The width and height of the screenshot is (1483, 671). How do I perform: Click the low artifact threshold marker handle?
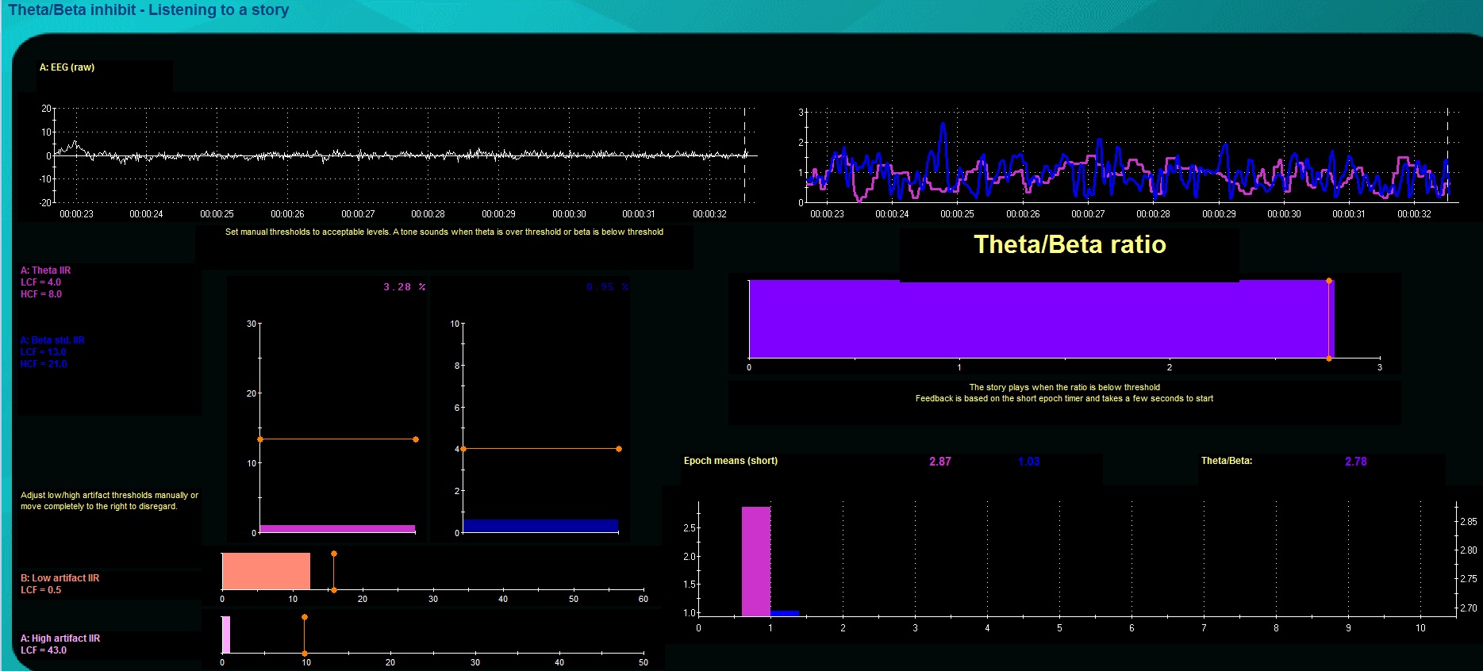pyautogui.click(x=334, y=554)
